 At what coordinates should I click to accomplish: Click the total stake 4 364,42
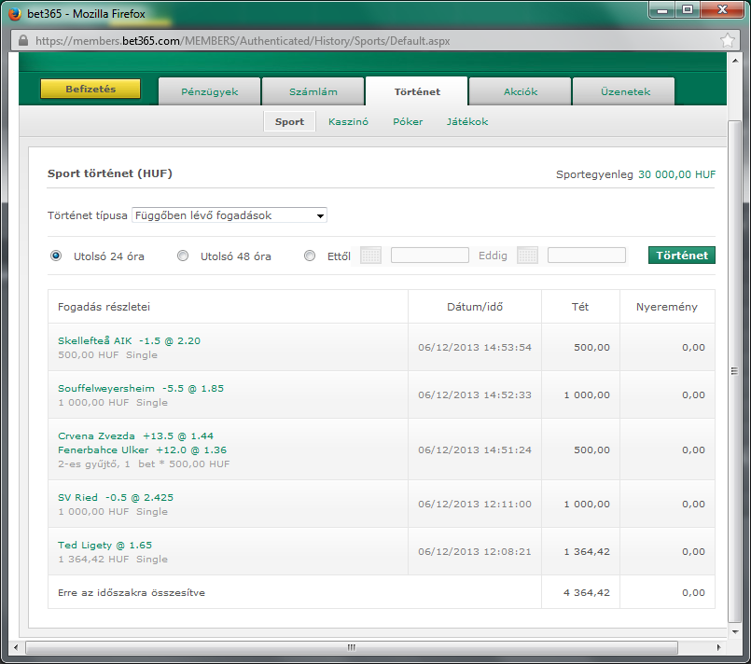tap(587, 593)
